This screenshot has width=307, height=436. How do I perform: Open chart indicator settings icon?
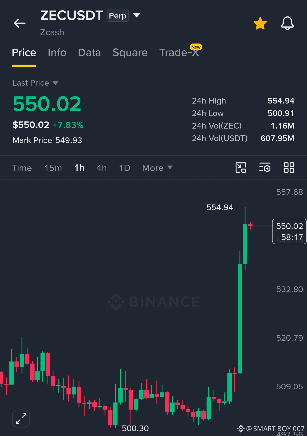(265, 168)
